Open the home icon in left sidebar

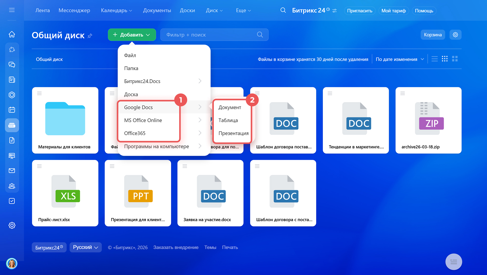tap(12, 34)
